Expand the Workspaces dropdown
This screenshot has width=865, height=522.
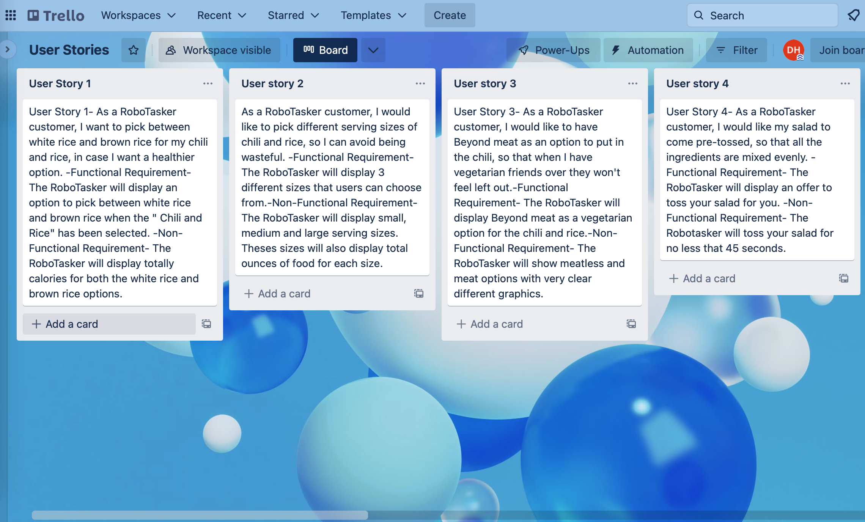[x=138, y=15]
